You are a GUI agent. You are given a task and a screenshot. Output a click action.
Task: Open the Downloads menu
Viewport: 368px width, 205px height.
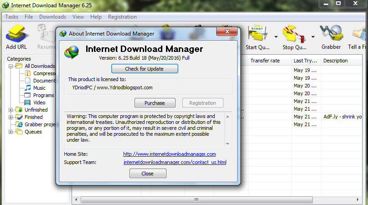pyautogui.click(x=52, y=17)
